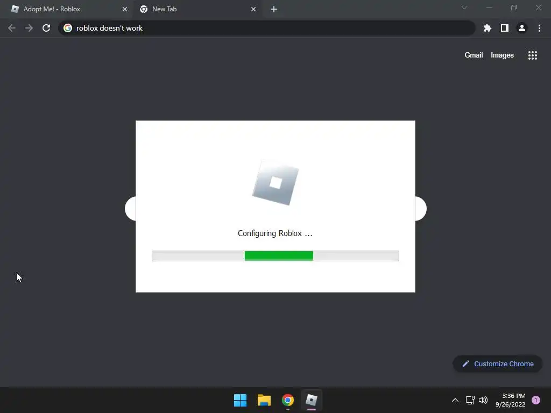Open the Images link

pyautogui.click(x=502, y=55)
